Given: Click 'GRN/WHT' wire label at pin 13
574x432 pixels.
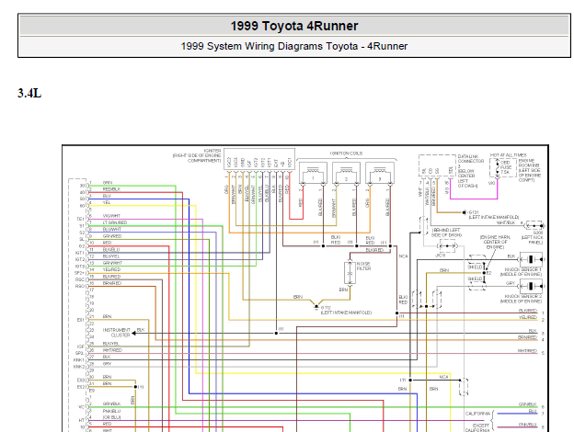Looking at the screenshot, I should (x=112, y=263).
